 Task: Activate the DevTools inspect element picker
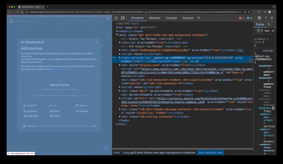tap(116, 18)
